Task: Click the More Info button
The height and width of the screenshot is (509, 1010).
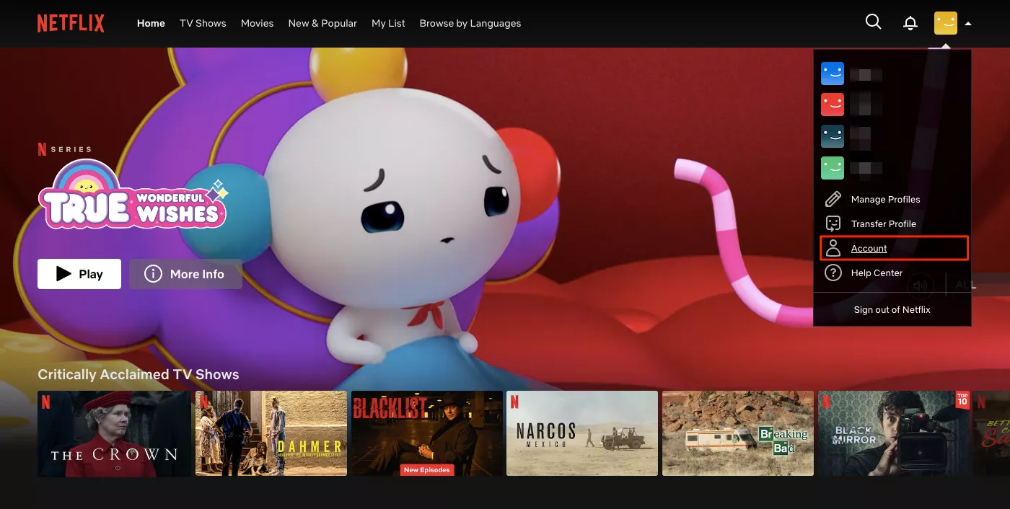Action: coord(185,274)
